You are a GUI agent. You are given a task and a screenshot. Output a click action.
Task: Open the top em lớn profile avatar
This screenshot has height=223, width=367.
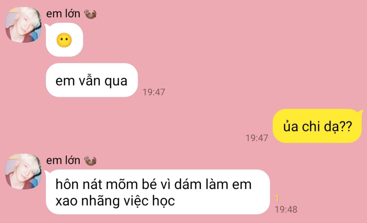click(x=23, y=25)
